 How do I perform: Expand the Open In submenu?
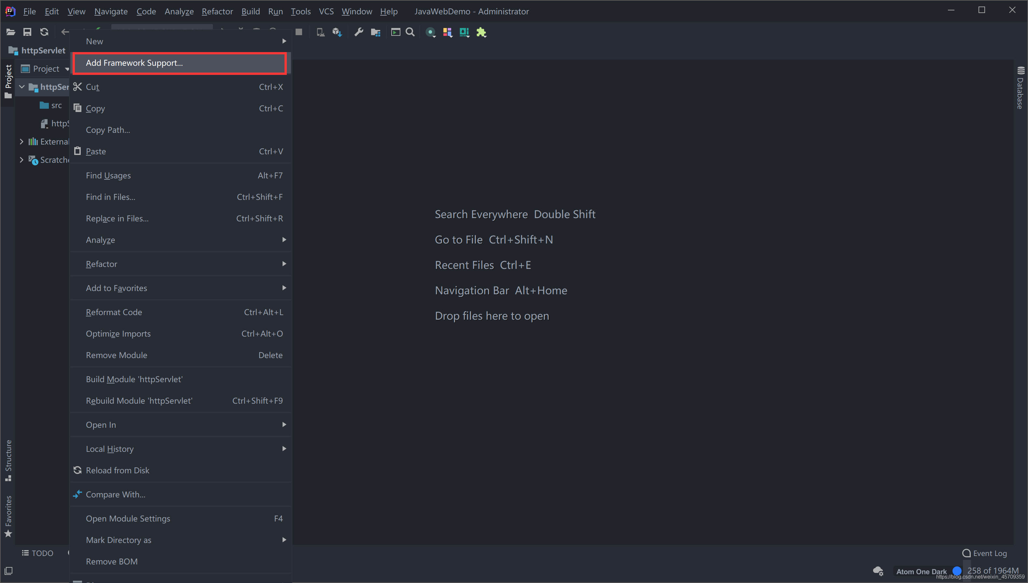181,424
